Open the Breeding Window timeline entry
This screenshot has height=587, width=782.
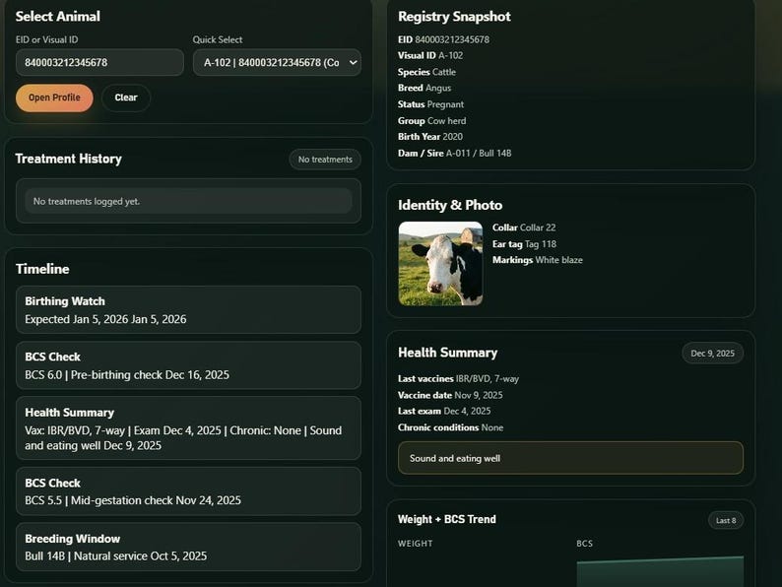188,547
